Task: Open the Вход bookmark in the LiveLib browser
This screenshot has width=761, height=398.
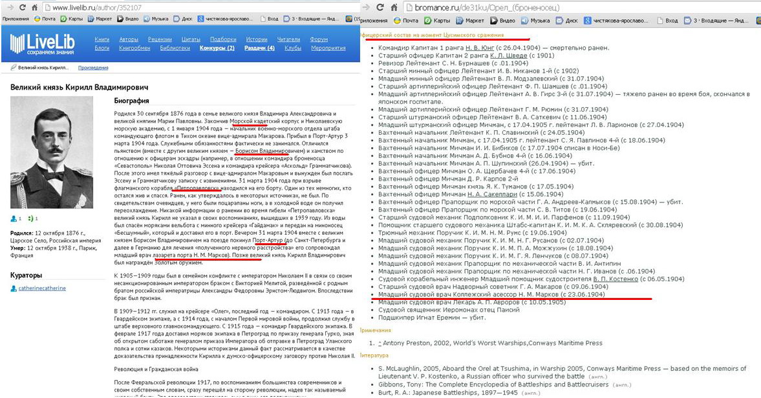Action: click(x=270, y=19)
